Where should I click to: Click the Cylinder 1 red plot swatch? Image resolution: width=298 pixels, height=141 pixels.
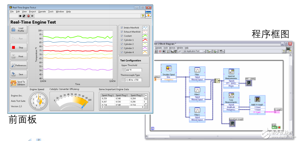pos(145,40)
